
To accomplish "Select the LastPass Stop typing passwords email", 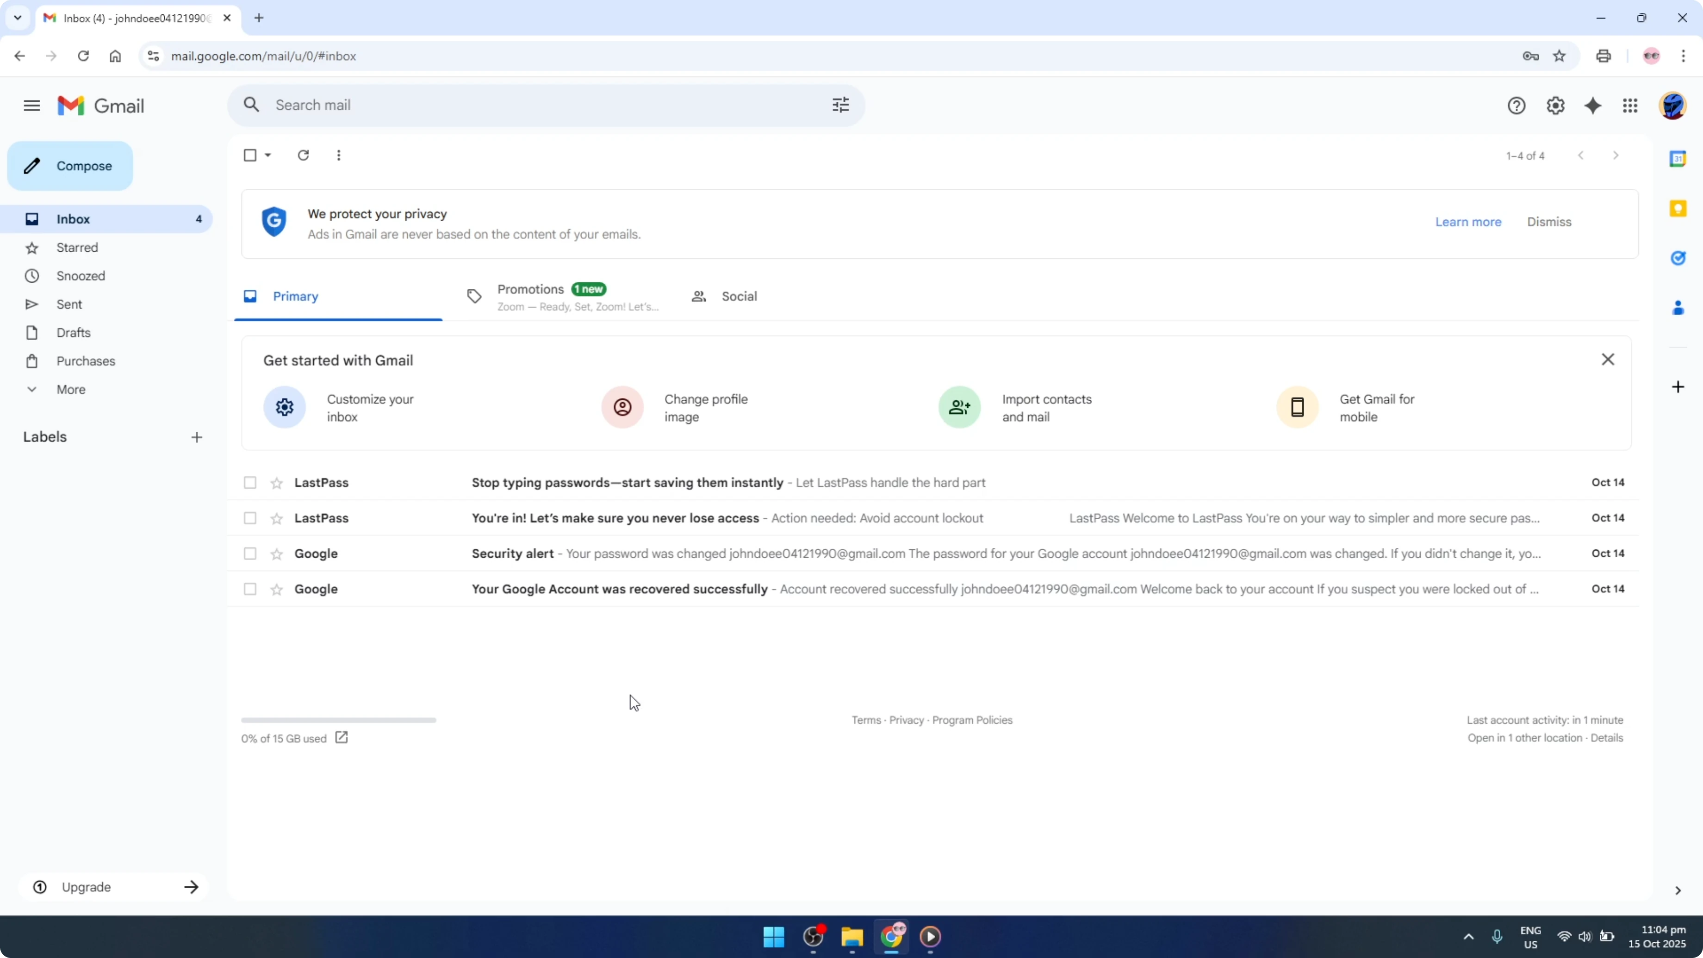I will click(250, 483).
